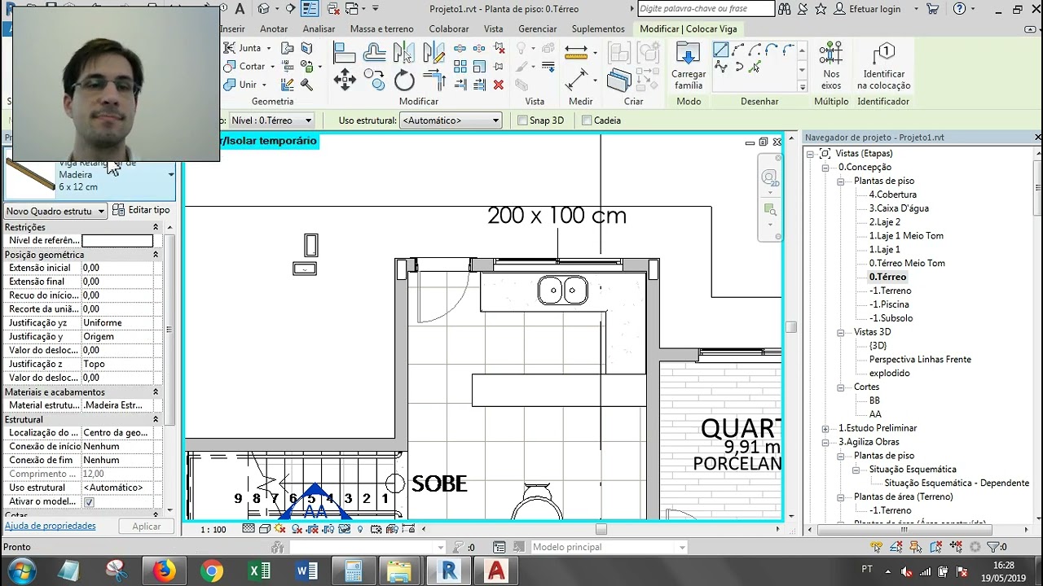The height and width of the screenshot is (586, 1043).
Task: Open the Uso estrutural Automático dropdown
Action: (451, 120)
